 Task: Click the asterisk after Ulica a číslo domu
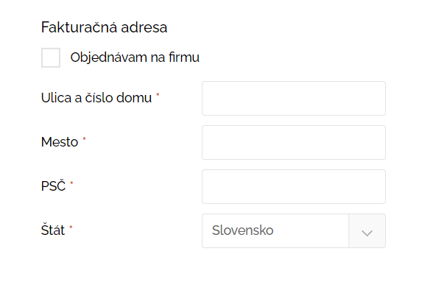click(158, 94)
